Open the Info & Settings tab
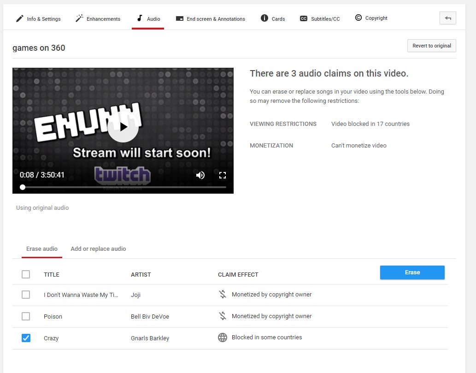This screenshot has width=476, height=373. click(38, 19)
